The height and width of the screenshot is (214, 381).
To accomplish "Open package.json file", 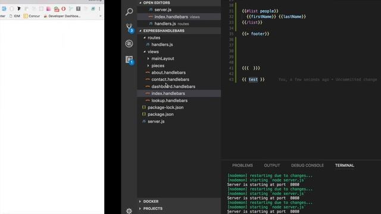I will [179, 114].
